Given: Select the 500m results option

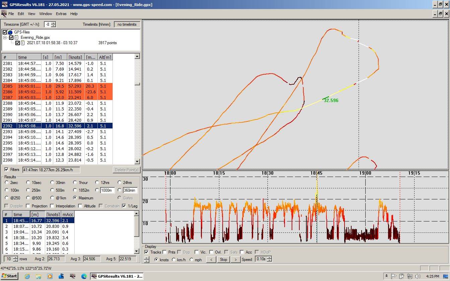Looking at the screenshot, I should click(52, 190).
